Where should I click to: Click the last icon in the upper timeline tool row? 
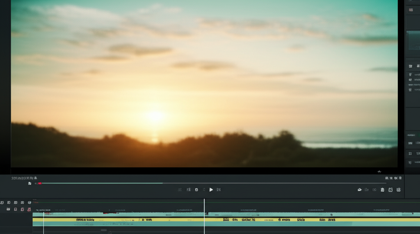coord(29,203)
